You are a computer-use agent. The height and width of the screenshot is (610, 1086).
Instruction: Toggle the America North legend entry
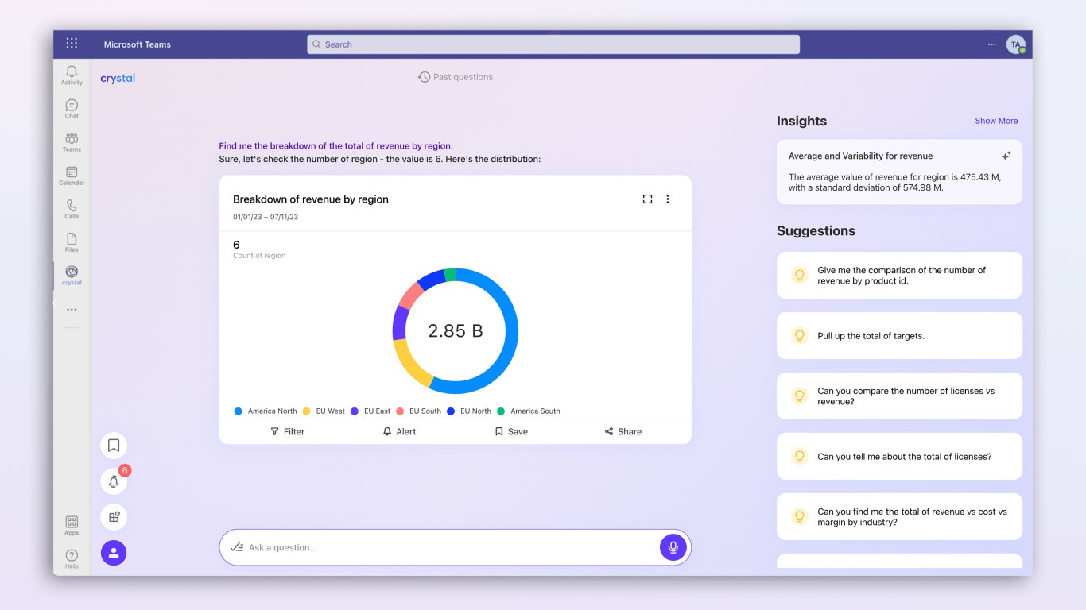266,411
